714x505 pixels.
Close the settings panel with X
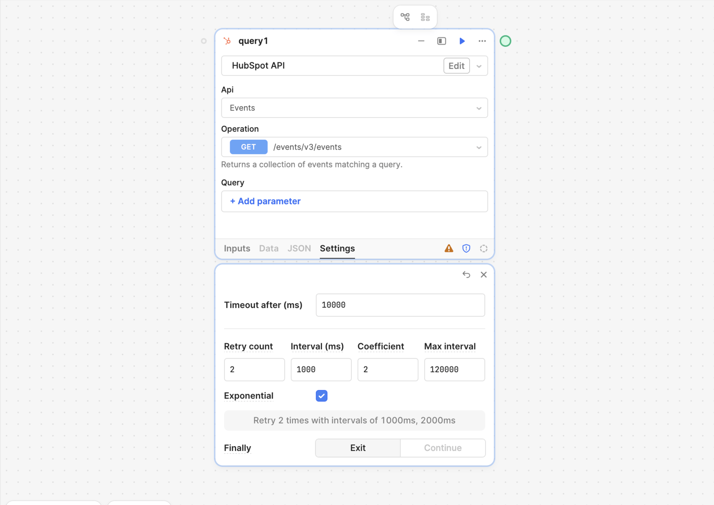coord(484,275)
